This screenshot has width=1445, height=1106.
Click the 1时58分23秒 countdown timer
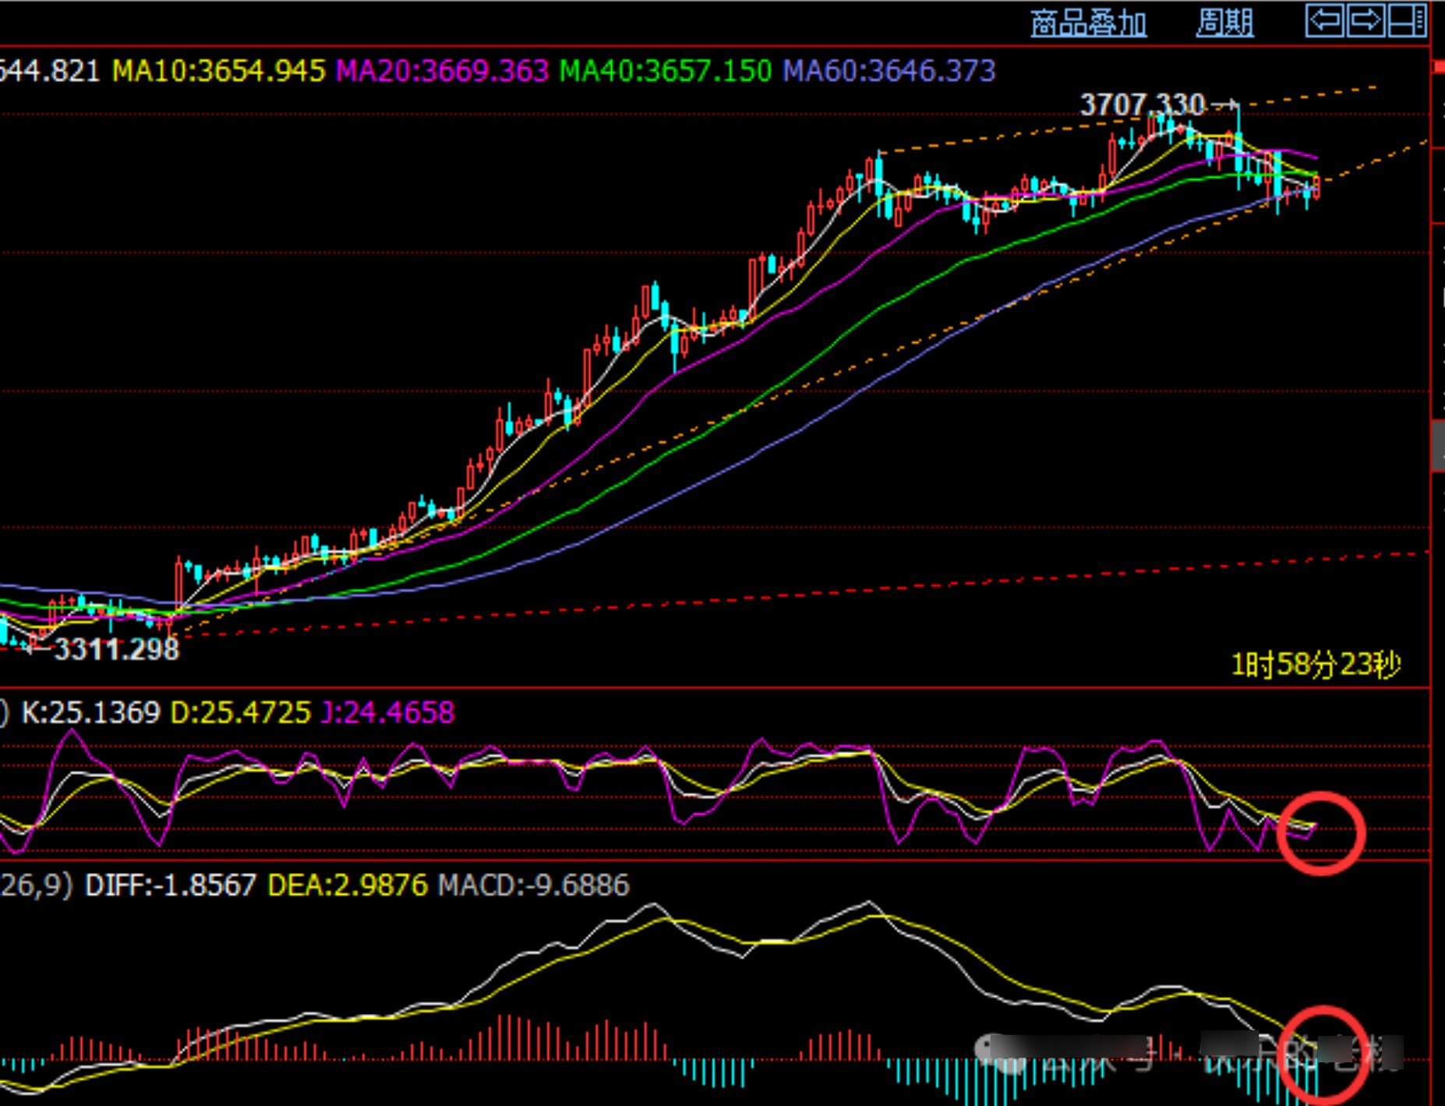(x=1316, y=664)
